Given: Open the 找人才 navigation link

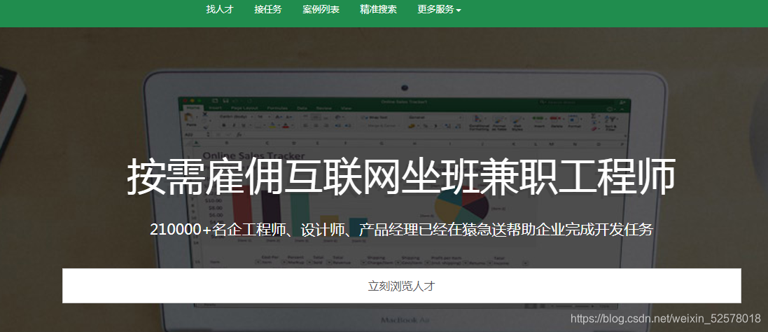Looking at the screenshot, I should coord(219,9).
